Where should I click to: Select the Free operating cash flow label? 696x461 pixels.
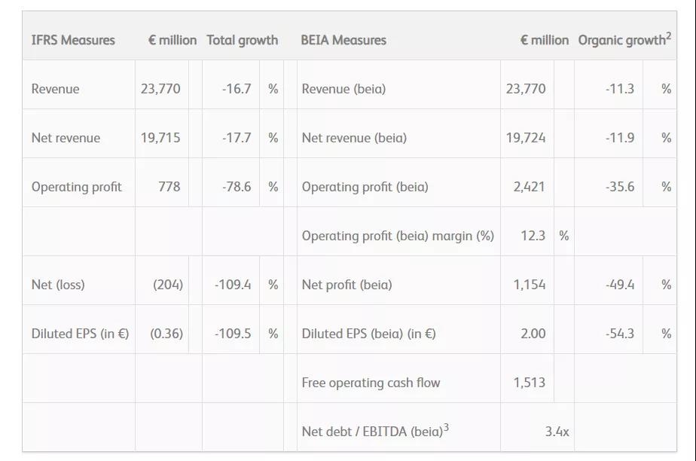(371, 383)
